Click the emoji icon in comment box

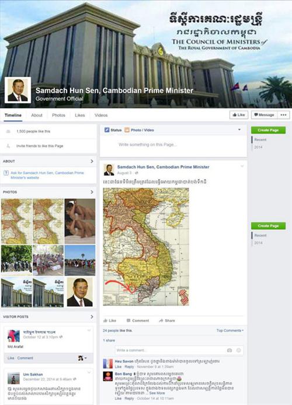(238, 350)
